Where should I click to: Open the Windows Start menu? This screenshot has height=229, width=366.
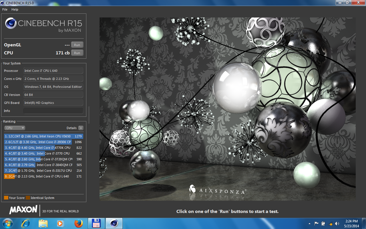click(7, 223)
